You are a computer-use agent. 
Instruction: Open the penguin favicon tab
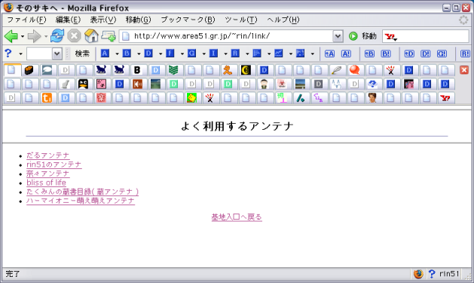83,84
